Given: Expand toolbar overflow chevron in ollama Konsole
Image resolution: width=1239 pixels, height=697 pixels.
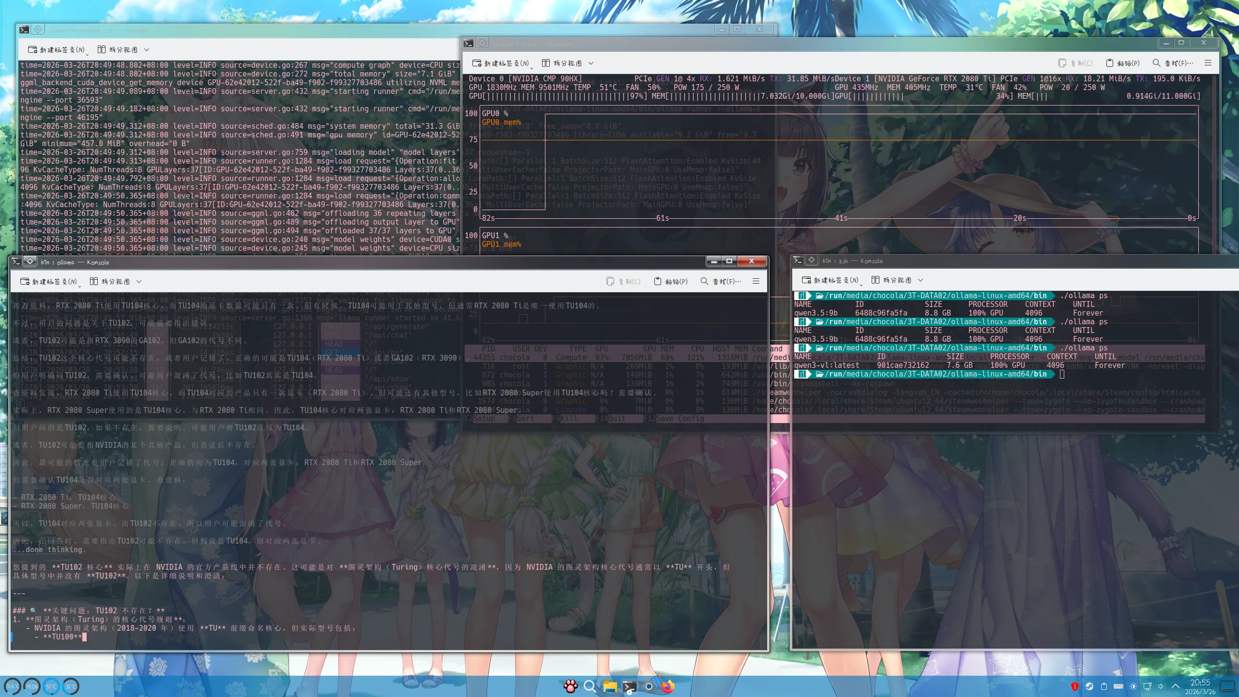Looking at the screenshot, I should pos(139,281).
